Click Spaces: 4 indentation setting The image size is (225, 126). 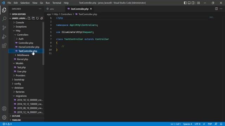187,124
